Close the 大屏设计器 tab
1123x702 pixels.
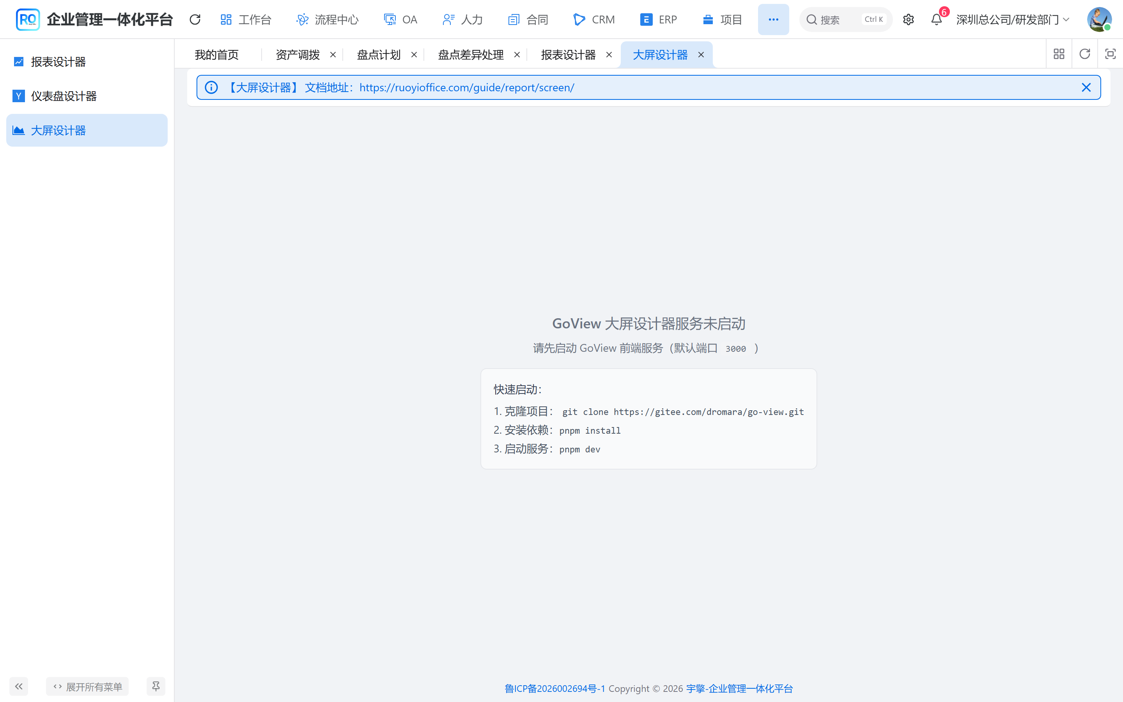click(x=701, y=55)
